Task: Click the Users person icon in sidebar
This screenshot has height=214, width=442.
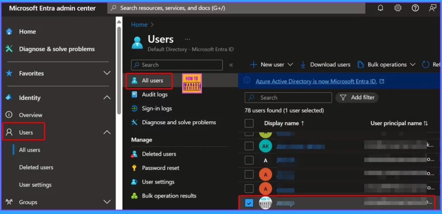Action: [x=9, y=132]
